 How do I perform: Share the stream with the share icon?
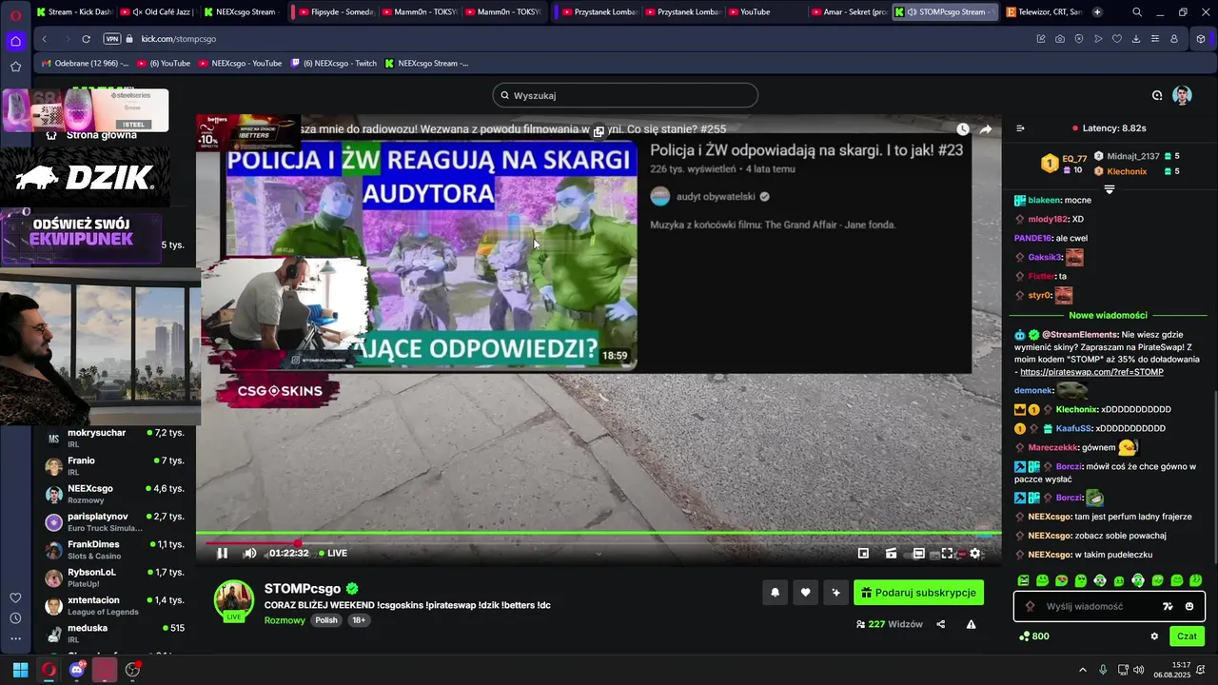[941, 624]
